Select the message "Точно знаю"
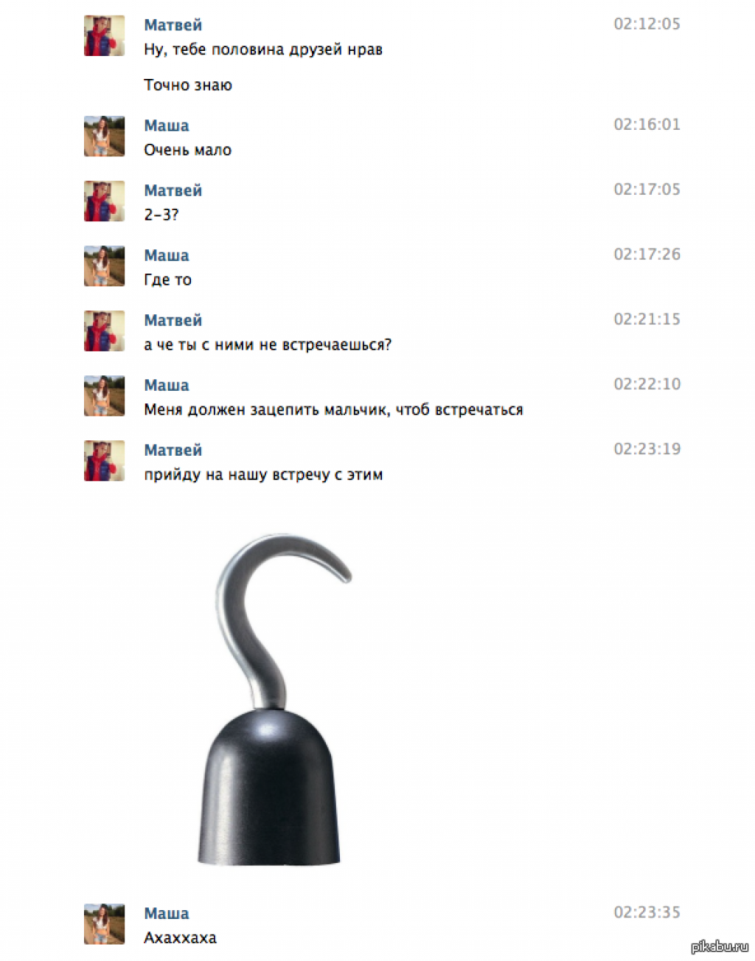The height and width of the screenshot is (961, 755). coord(188,85)
